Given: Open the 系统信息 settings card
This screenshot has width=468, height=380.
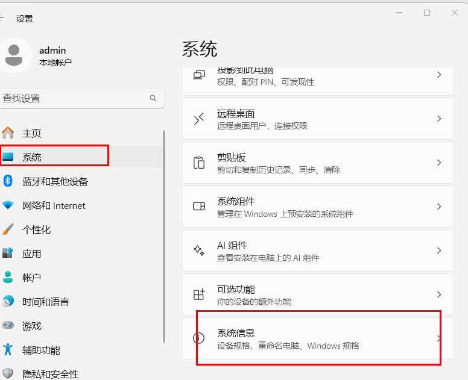Looking at the screenshot, I should pyautogui.click(x=318, y=338).
